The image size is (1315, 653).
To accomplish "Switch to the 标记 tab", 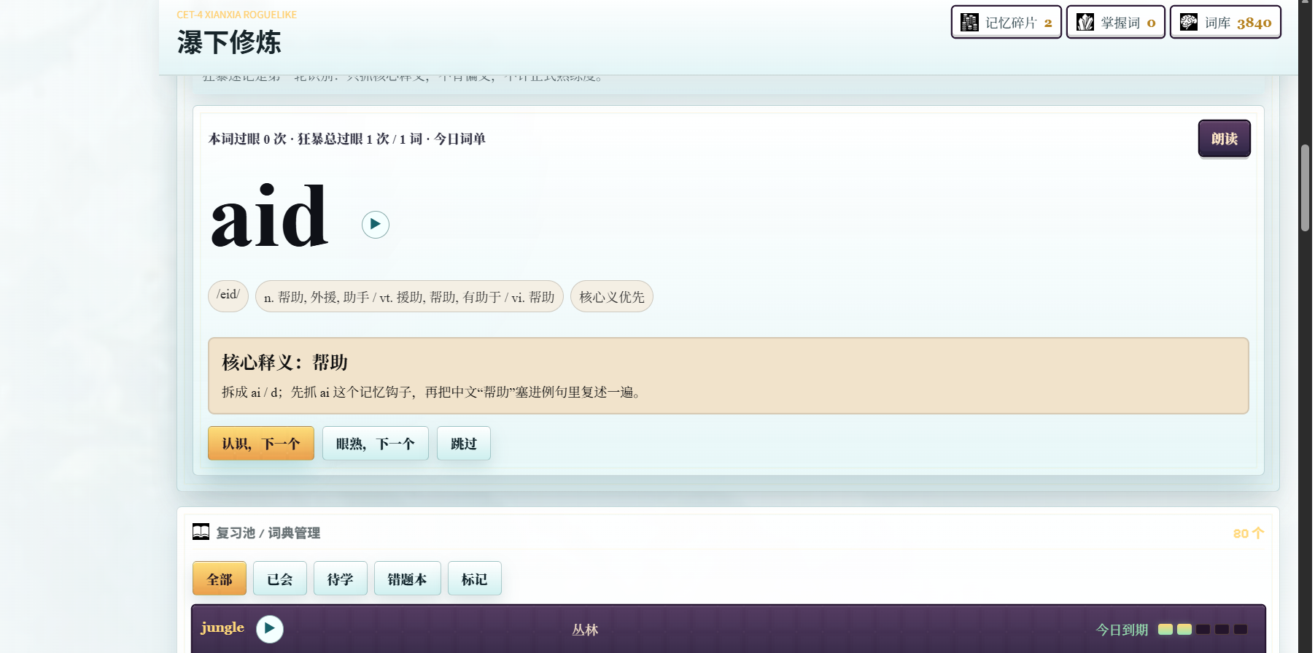I will (x=475, y=579).
